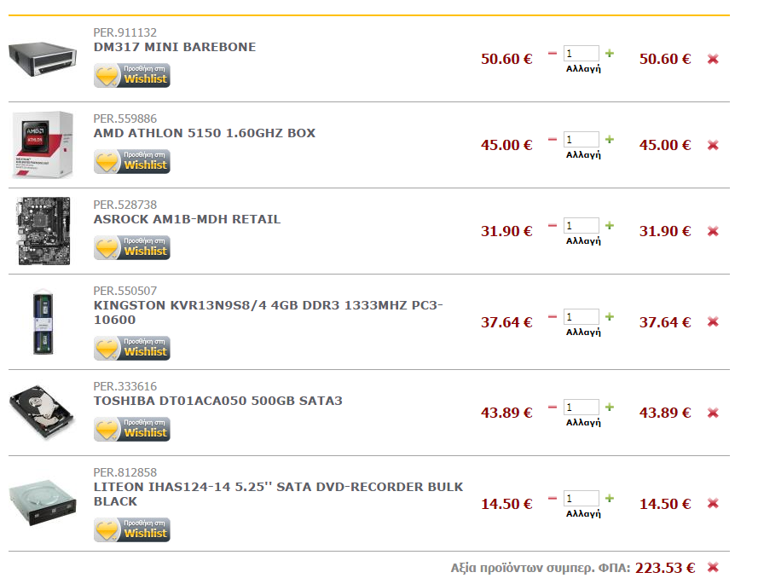Image resolution: width=758 pixels, height=584 pixels.
Task: Increase quantity of ASRock AM1B-MDH motherboard
Action: pyautogui.click(x=610, y=225)
